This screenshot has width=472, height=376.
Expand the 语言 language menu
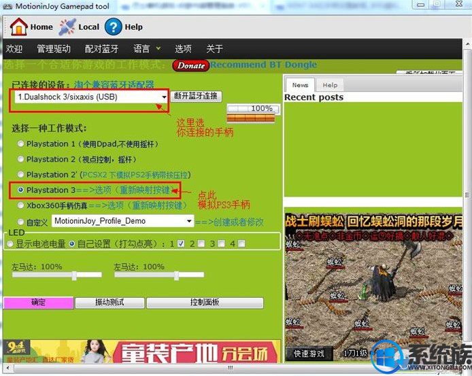147,48
